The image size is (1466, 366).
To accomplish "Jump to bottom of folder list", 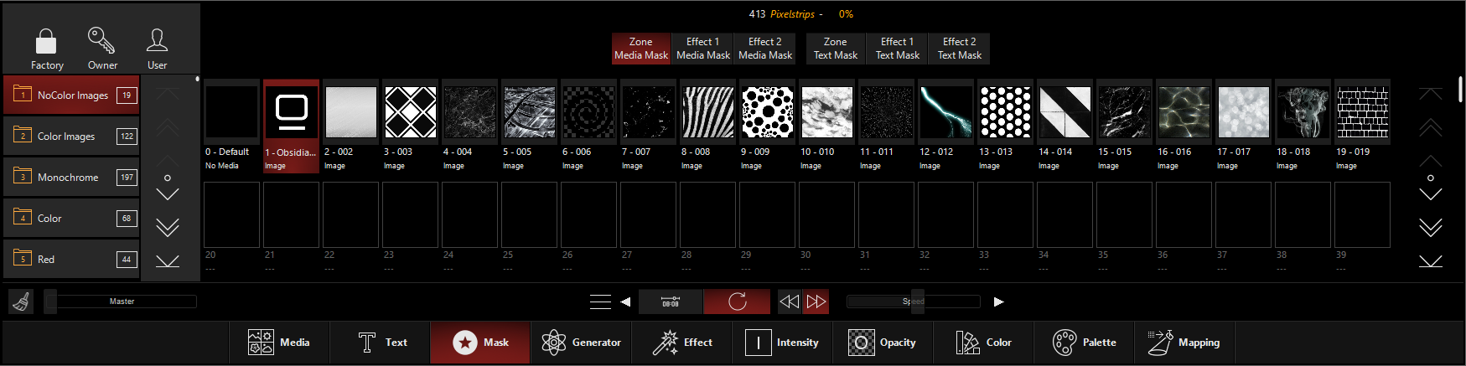I will (168, 260).
